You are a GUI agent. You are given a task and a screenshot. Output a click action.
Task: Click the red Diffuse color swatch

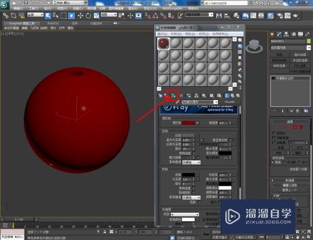click(189, 123)
